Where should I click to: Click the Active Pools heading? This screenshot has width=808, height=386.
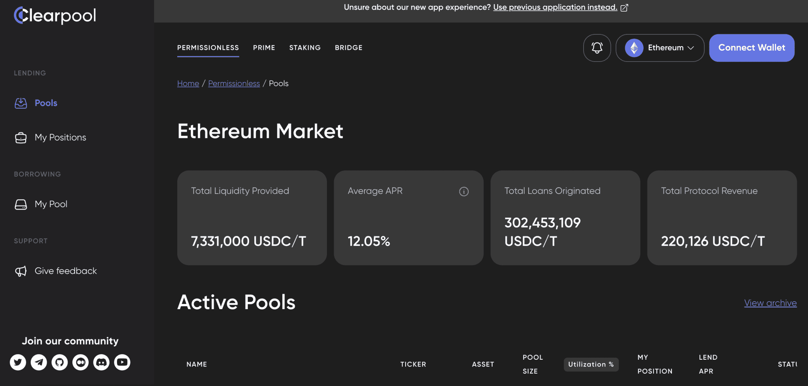(236, 302)
